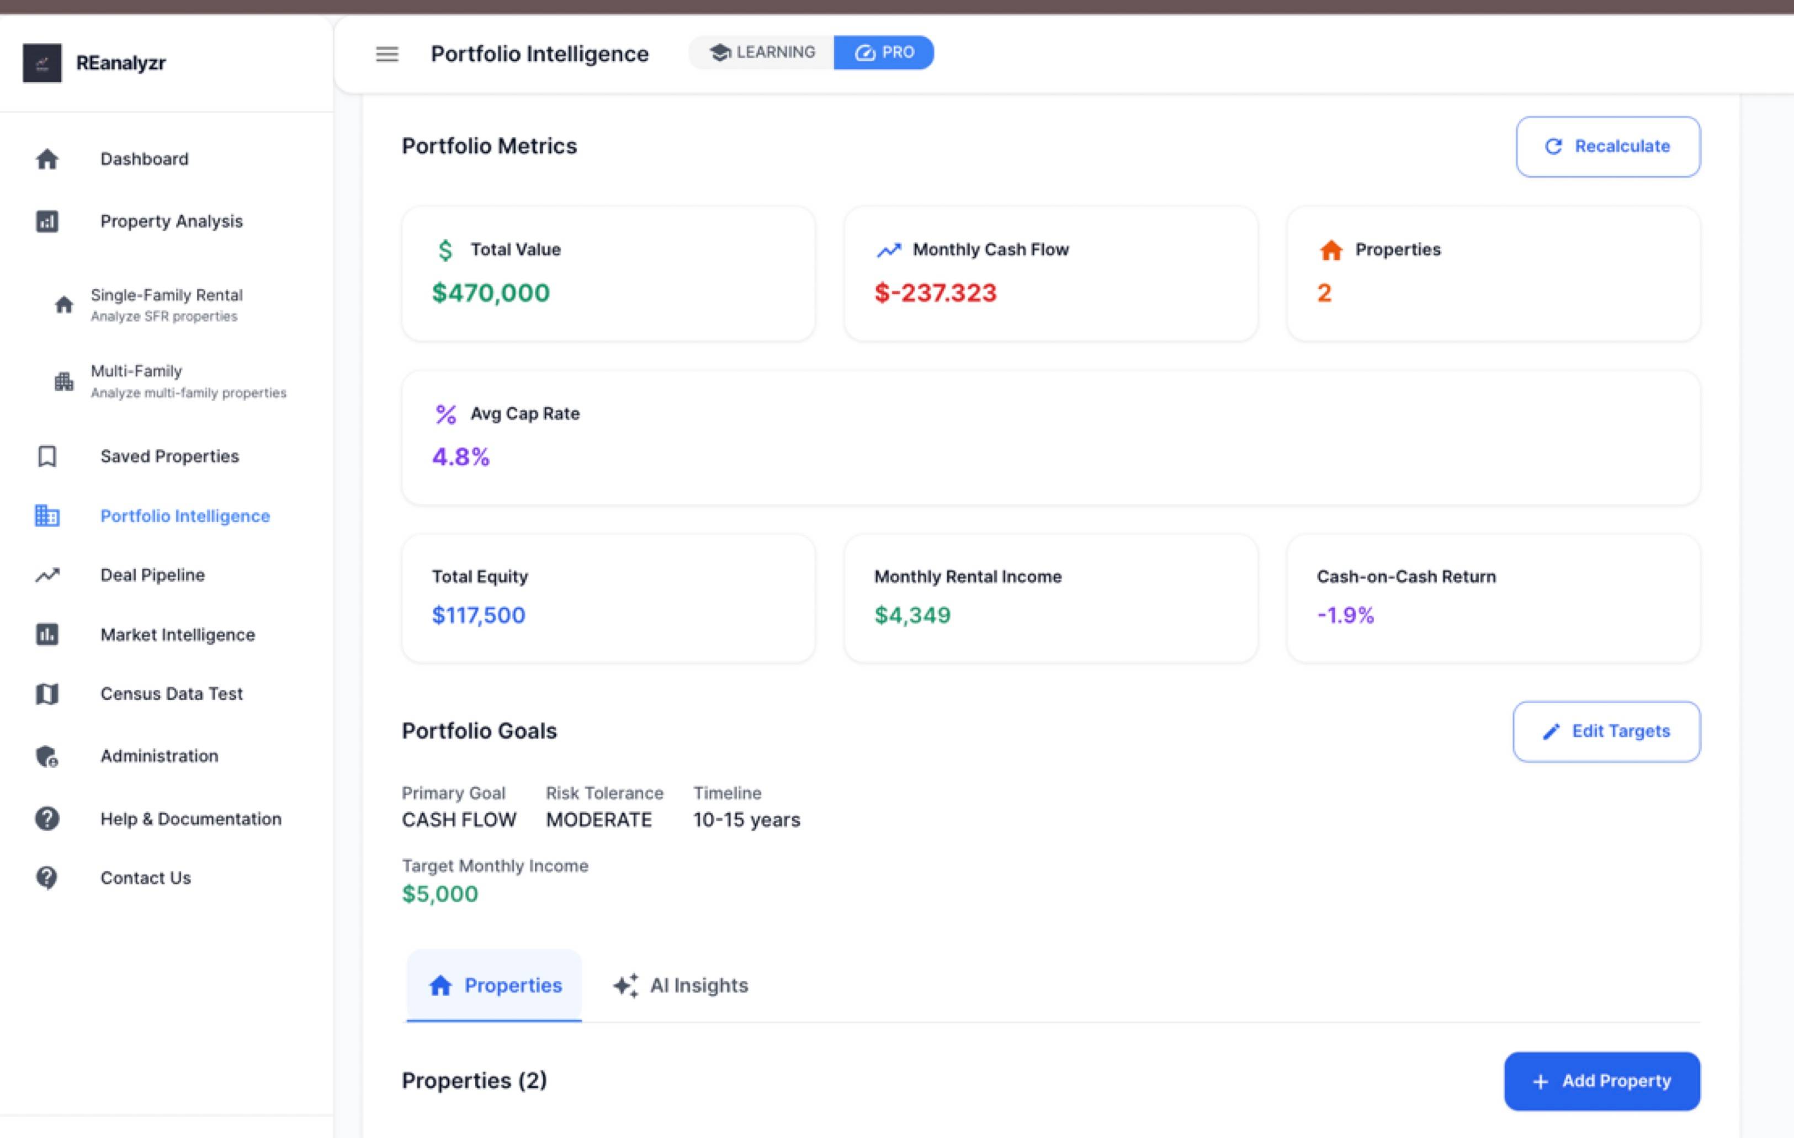Screen dimensions: 1794x1138
Task: Click the Saved Properties bookmark icon
Action: click(x=47, y=456)
